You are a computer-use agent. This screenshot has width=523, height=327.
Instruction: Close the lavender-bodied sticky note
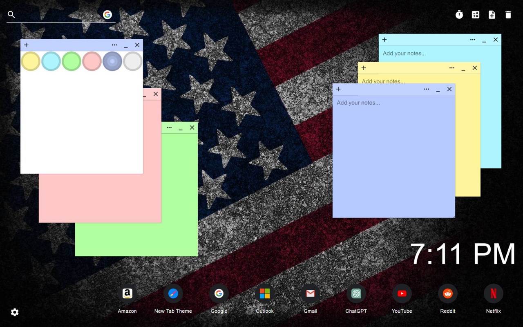[x=449, y=89]
